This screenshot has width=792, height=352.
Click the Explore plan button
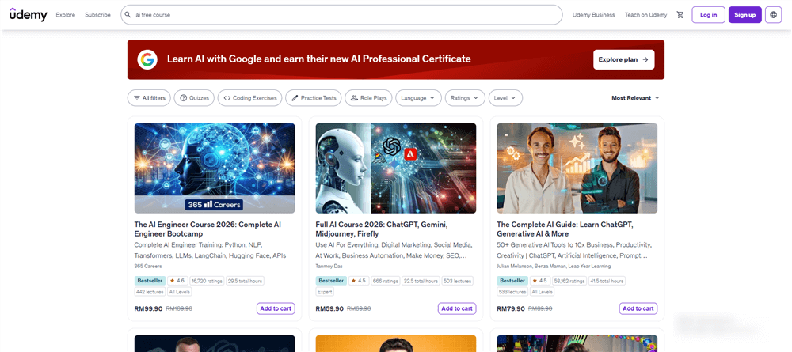click(x=624, y=59)
